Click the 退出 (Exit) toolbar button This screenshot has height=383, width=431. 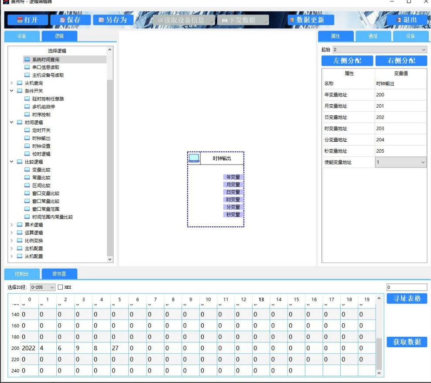[407, 20]
